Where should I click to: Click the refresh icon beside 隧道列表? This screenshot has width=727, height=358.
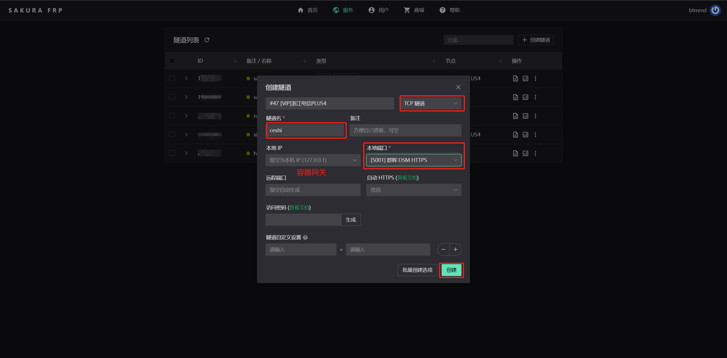click(x=207, y=40)
